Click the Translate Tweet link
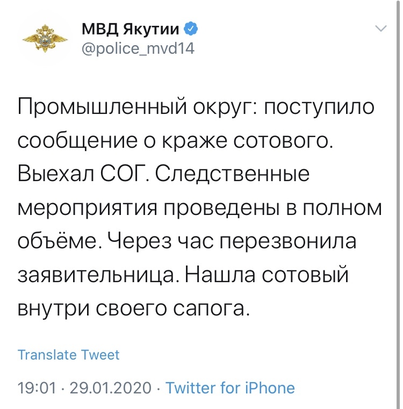 pos(68,355)
